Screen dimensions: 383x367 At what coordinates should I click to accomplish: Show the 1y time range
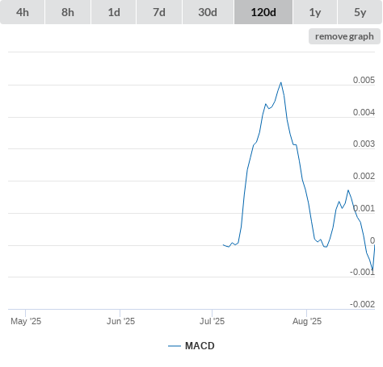point(315,12)
